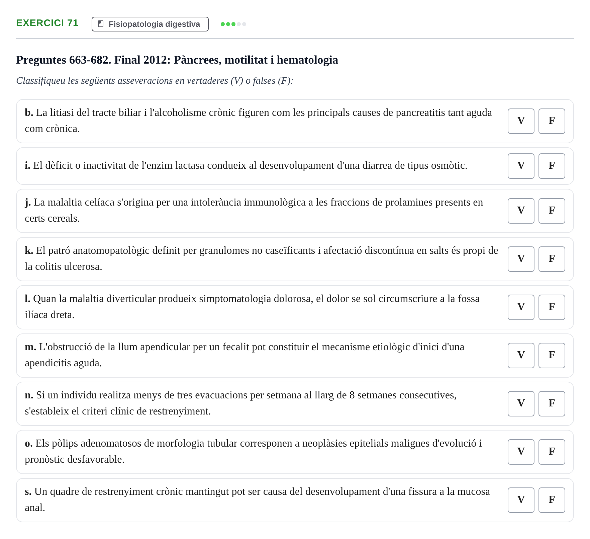Click statement text about fraccions de prolamines
Image resolution: width=590 pixels, height=539 pixels.
tap(254, 210)
